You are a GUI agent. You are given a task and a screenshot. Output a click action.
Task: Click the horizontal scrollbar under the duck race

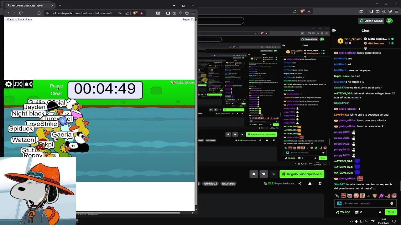pos(128,213)
